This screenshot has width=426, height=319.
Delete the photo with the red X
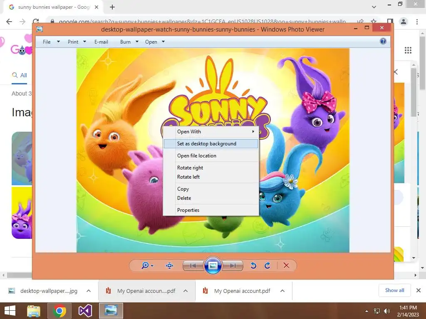pyautogui.click(x=286, y=265)
